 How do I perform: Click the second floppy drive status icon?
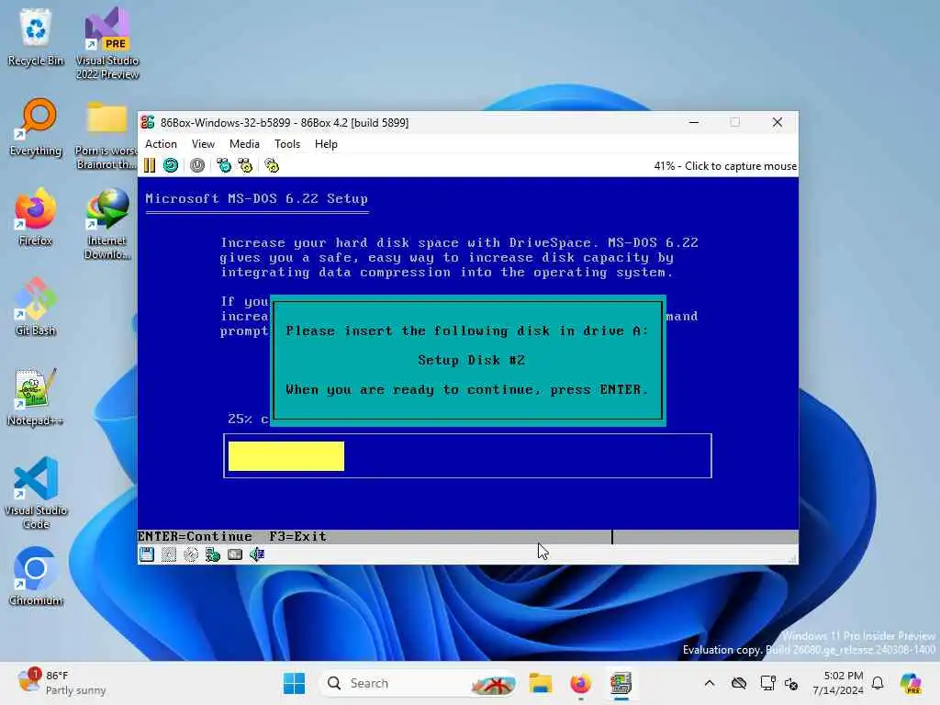click(169, 554)
